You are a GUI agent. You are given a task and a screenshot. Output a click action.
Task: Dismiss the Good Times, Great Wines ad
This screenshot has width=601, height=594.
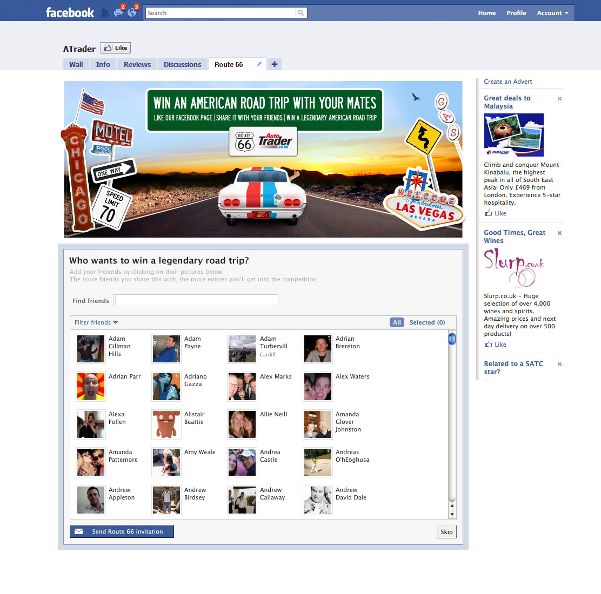tap(559, 233)
